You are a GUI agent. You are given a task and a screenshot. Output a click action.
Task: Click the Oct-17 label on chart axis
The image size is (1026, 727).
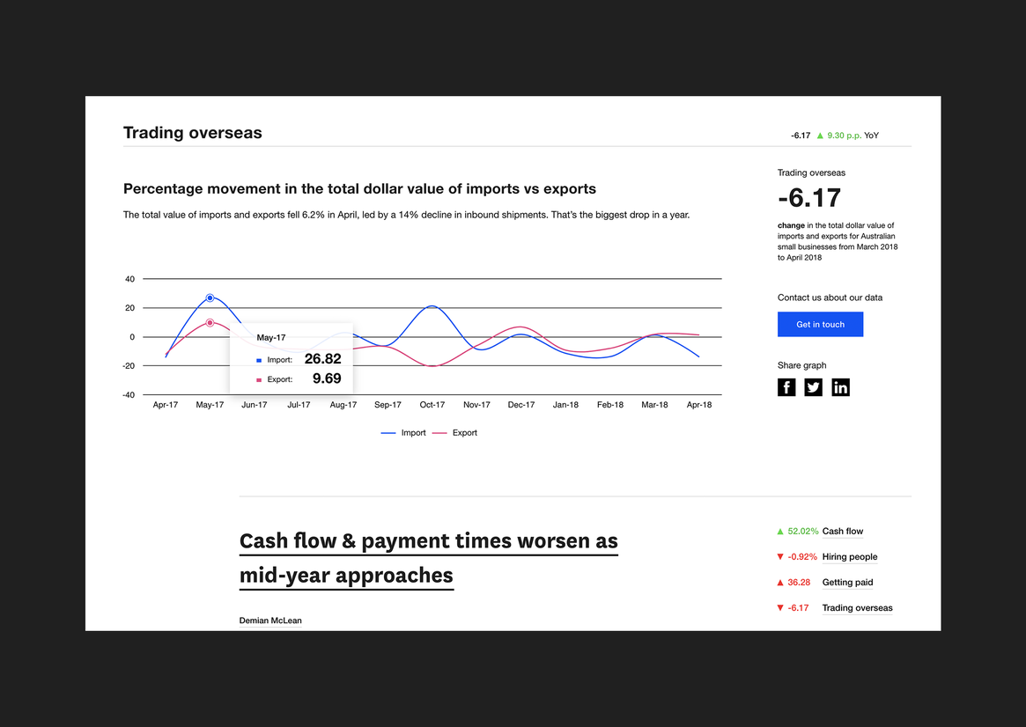[432, 405]
